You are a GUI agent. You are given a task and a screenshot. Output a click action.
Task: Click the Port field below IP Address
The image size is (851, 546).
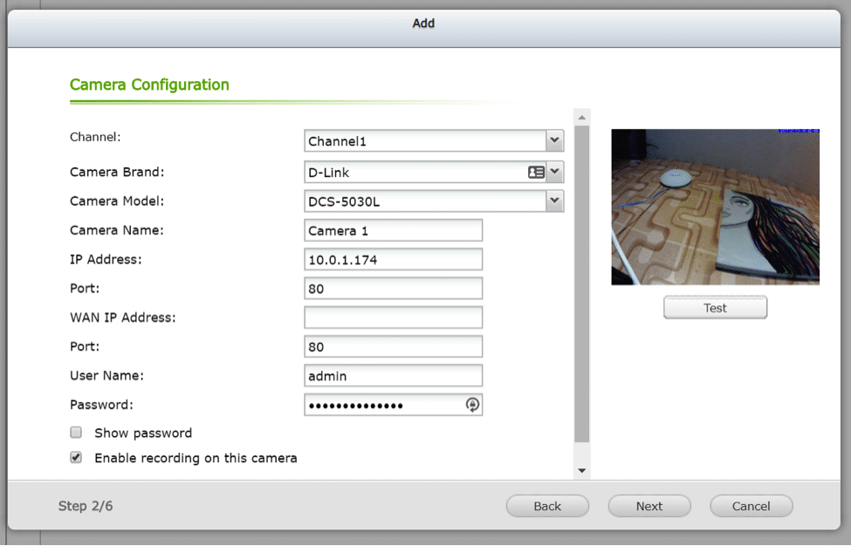[393, 289]
